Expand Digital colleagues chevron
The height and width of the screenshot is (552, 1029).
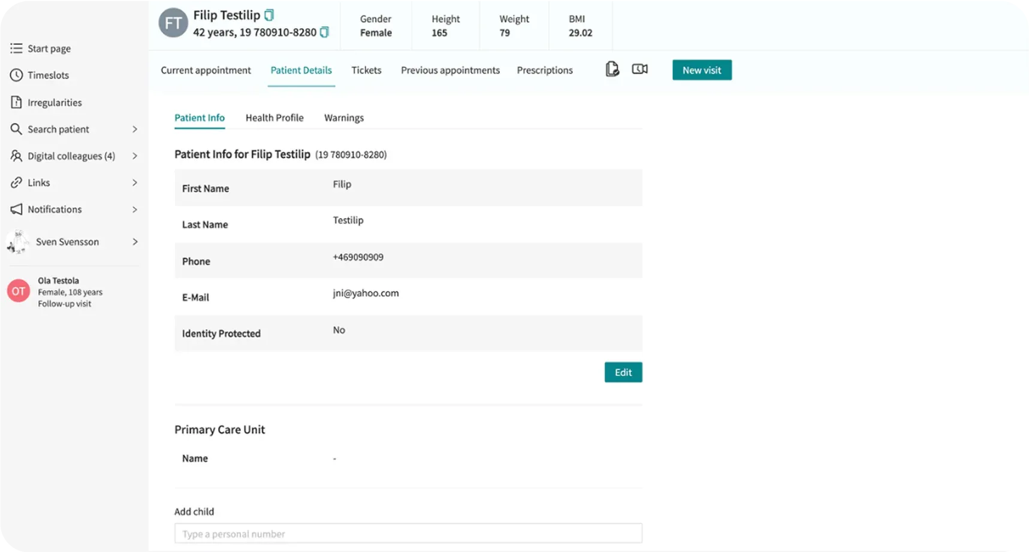[135, 156]
